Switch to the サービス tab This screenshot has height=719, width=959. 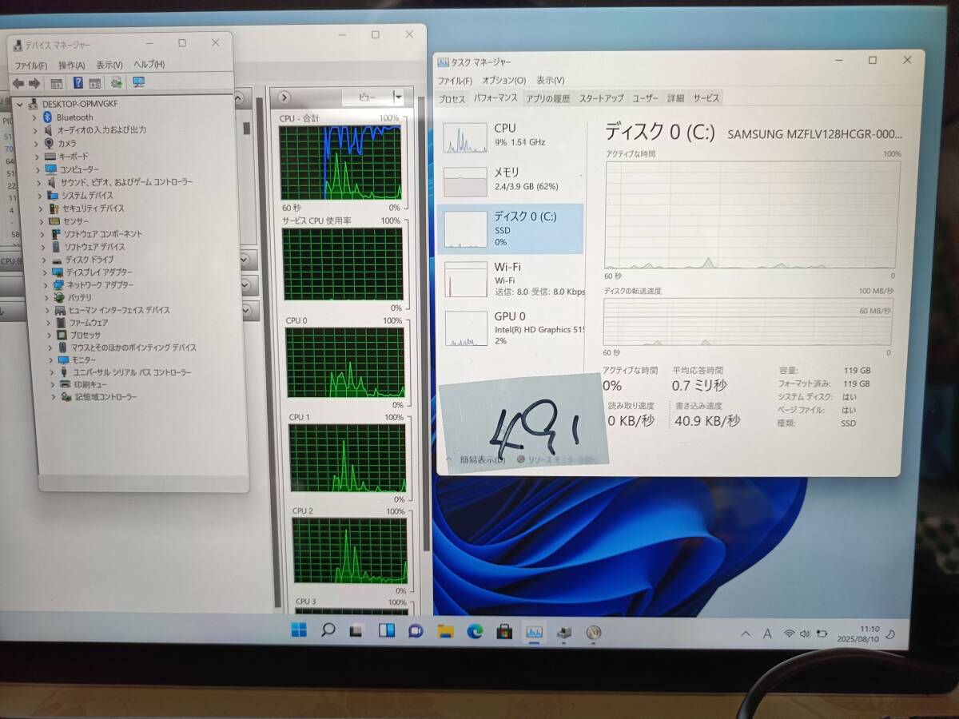[x=706, y=98]
